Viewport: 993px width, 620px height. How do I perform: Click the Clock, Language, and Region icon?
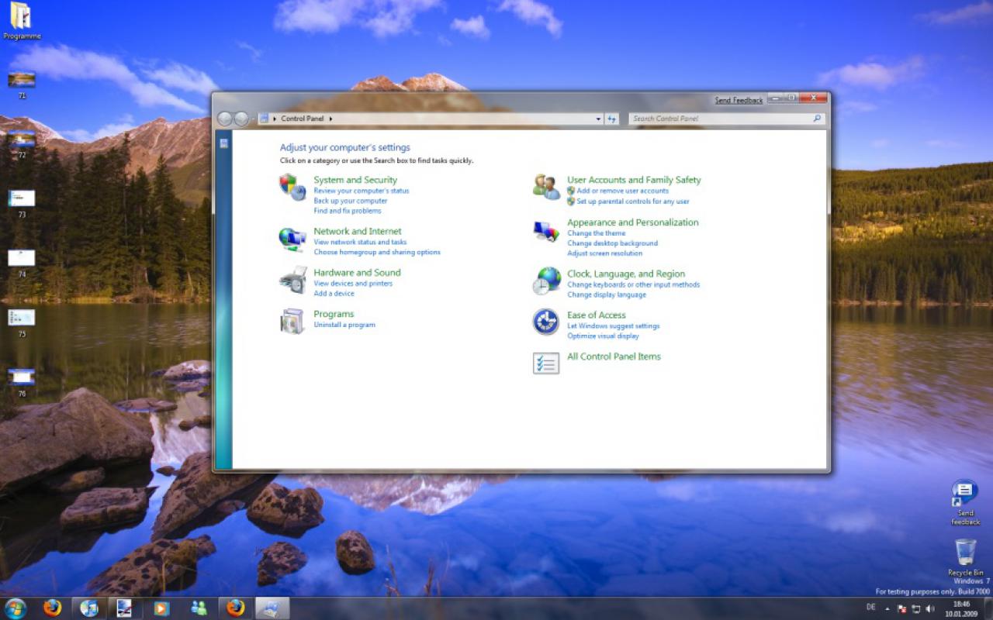(x=546, y=281)
